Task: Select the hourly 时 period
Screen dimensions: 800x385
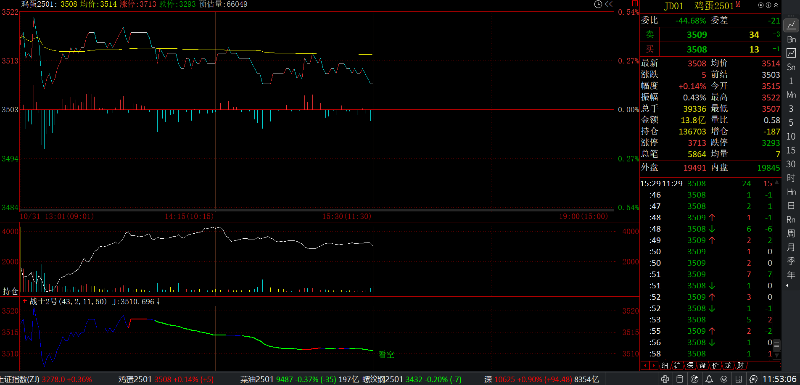Action: (791, 178)
